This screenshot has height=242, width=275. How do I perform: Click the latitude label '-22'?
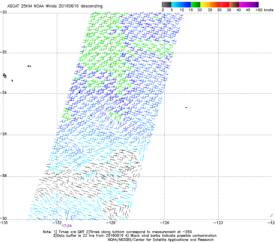pos(3,52)
